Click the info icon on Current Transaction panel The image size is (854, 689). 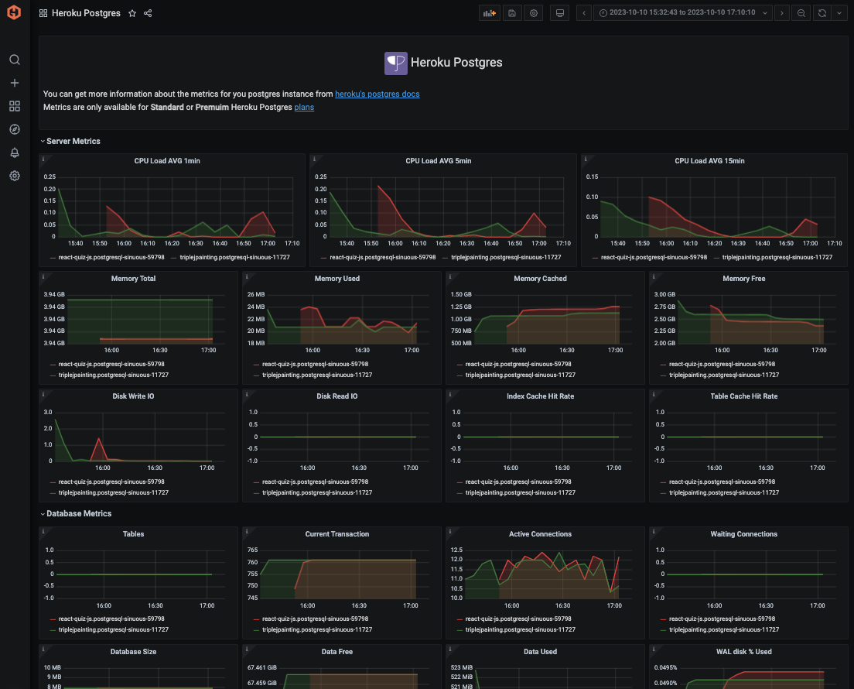pyautogui.click(x=247, y=532)
